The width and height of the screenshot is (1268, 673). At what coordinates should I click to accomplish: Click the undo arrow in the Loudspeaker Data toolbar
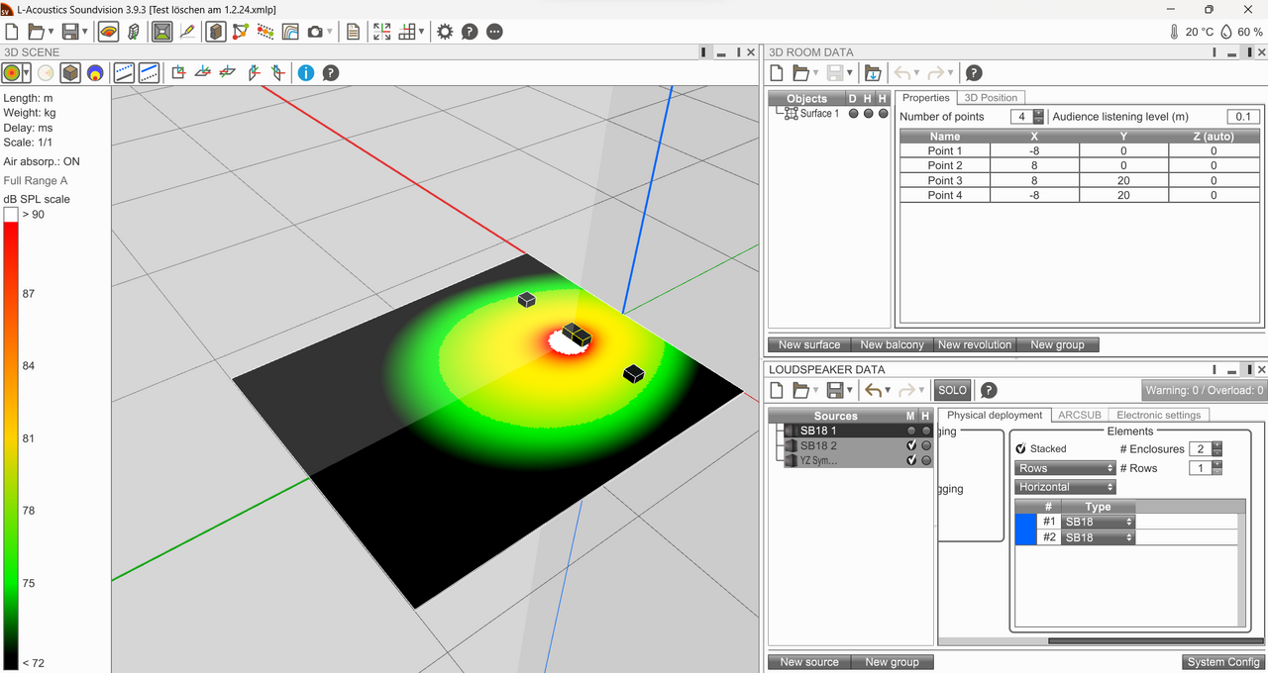[873, 390]
